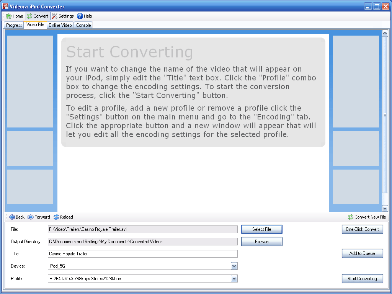The image size is (392, 294).
Task: Open Settings from the main toolbar
Action: click(x=63, y=16)
